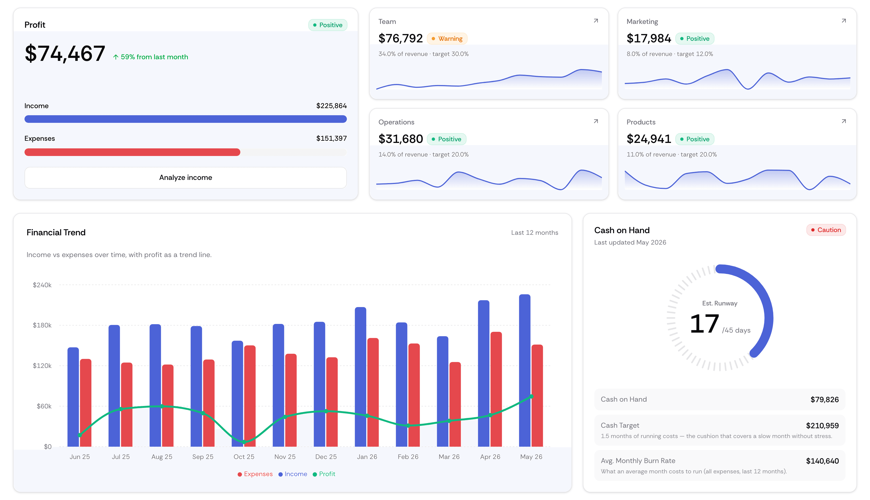Click the $76,792 Team amount

tap(400, 38)
